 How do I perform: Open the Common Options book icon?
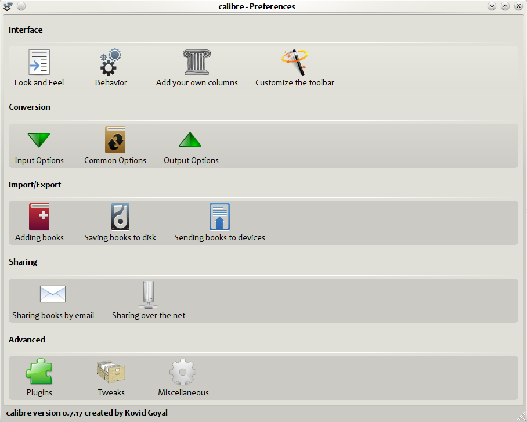tap(115, 140)
